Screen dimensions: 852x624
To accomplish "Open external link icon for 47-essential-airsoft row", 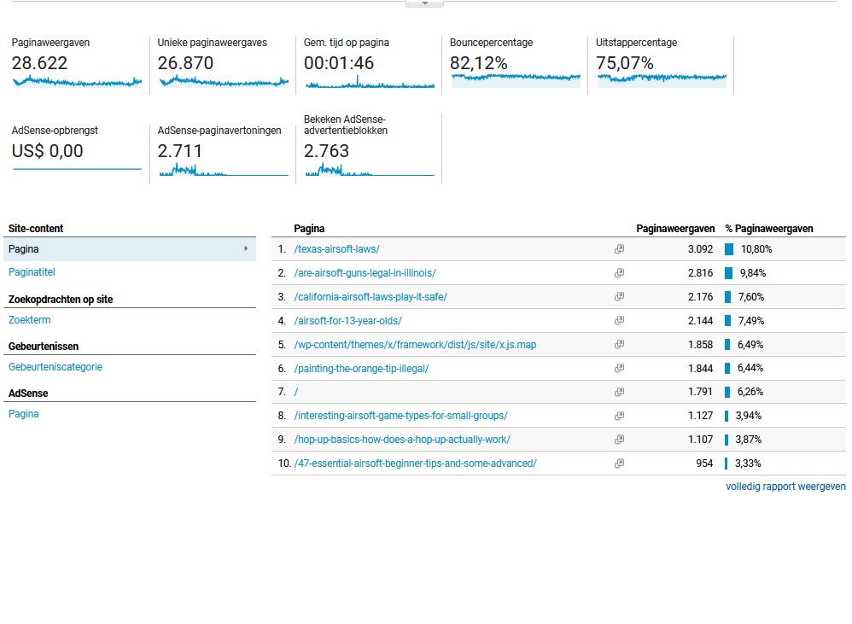I will tap(619, 464).
